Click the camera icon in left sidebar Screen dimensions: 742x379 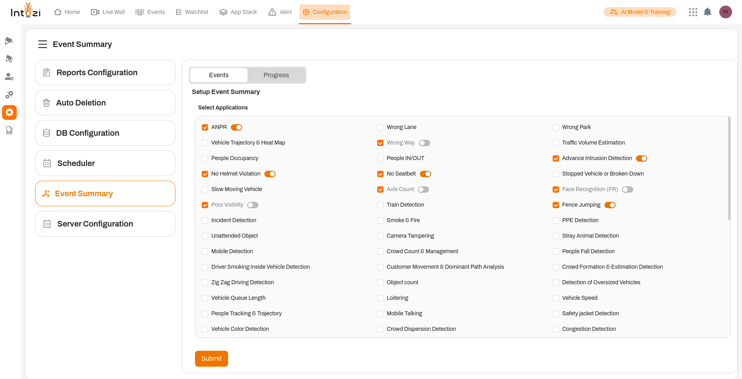(x=9, y=41)
